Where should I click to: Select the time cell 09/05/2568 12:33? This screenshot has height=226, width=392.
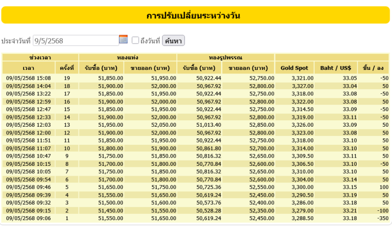pyautogui.click(x=28, y=117)
